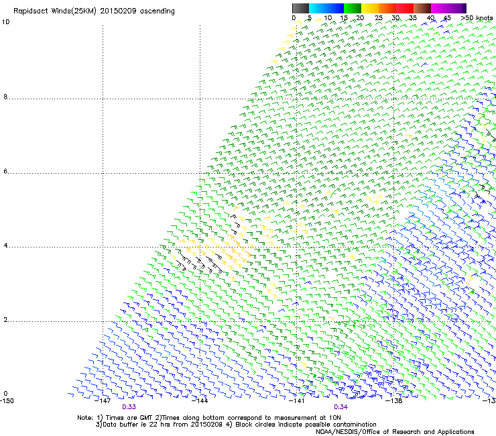The width and height of the screenshot is (496, 436).
Task: Click the NOAA/NESDIS credit line
Action: pos(395,432)
